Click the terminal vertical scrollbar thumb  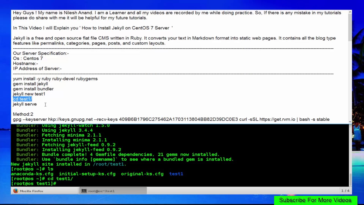pos(350,179)
